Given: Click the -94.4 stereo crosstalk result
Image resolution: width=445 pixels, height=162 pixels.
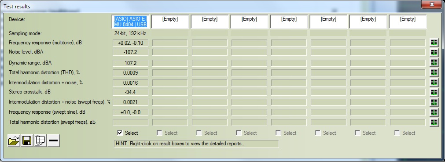Looking at the screenshot, I should coord(130,92).
